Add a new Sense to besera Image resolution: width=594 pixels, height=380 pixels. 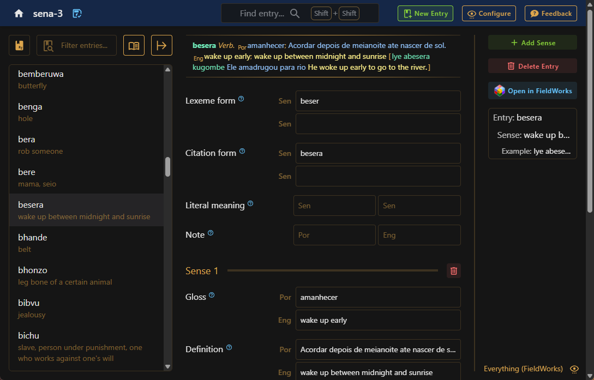coord(532,42)
